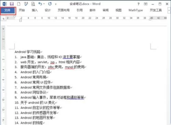Click the right indent marker on ruler

(x=150, y=20)
